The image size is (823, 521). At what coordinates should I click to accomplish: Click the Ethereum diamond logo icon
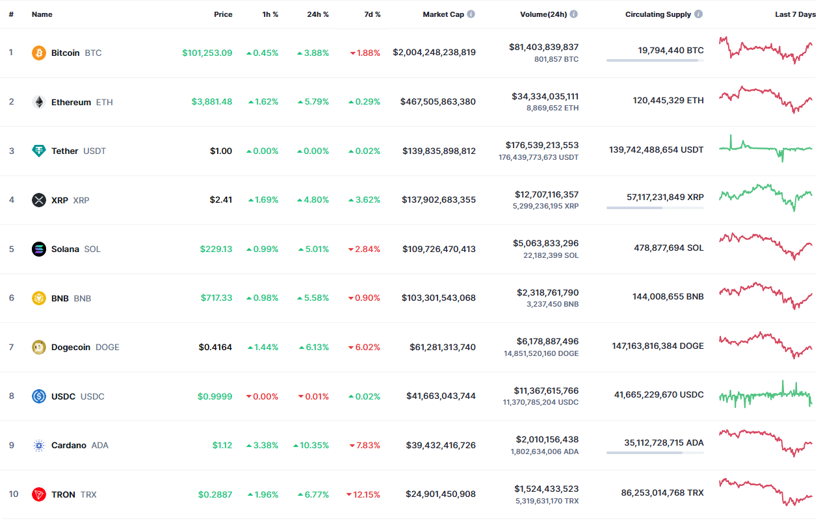coord(39,102)
